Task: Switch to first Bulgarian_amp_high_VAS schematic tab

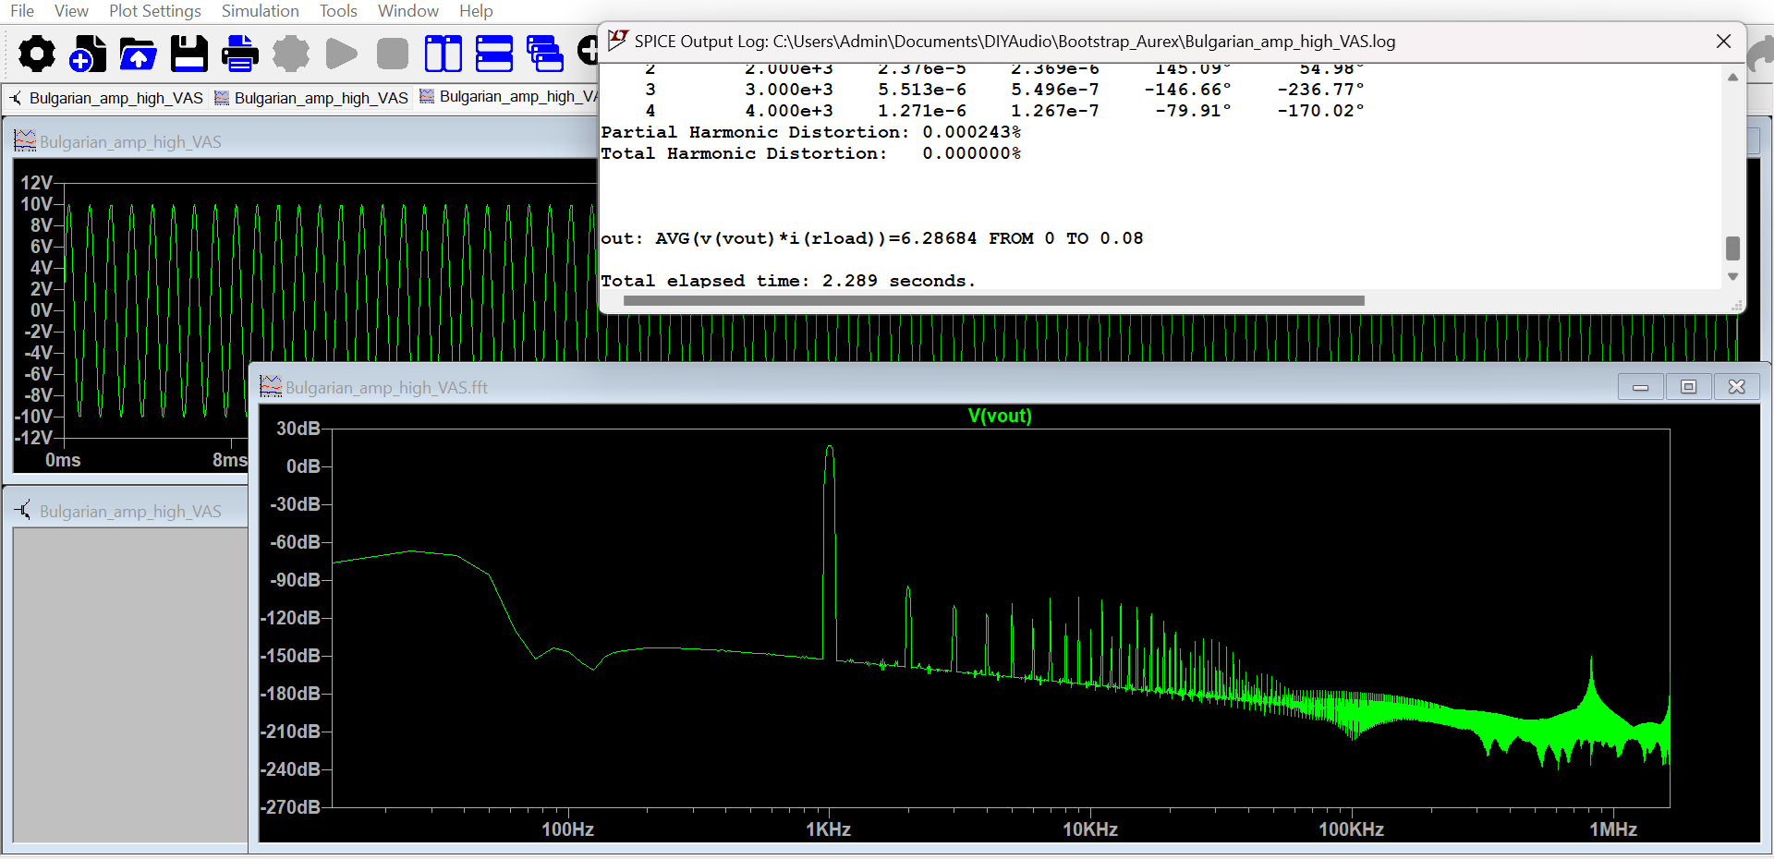Action: tap(107, 98)
